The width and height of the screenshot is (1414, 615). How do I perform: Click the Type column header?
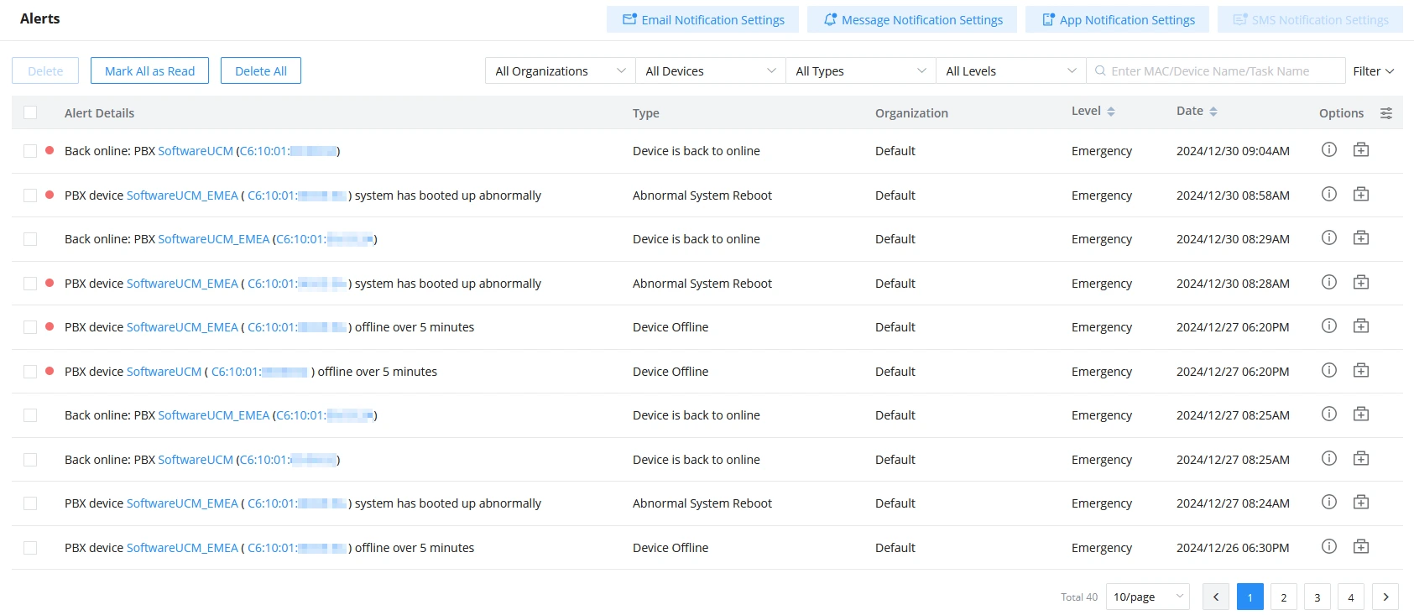[x=646, y=113]
